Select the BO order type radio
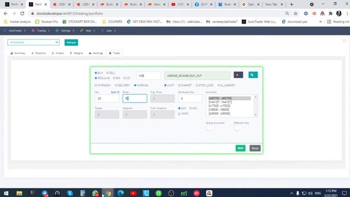The width and height of the screenshot is (350, 197). [114, 78]
